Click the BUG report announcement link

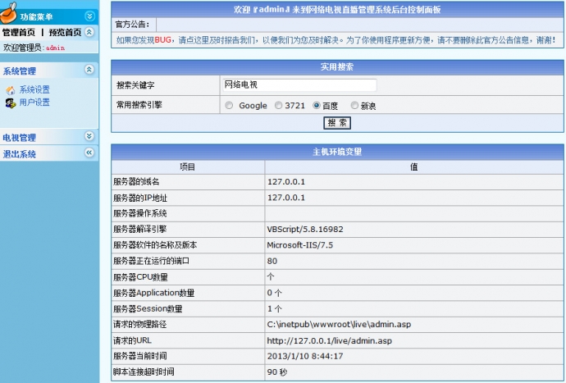point(335,40)
